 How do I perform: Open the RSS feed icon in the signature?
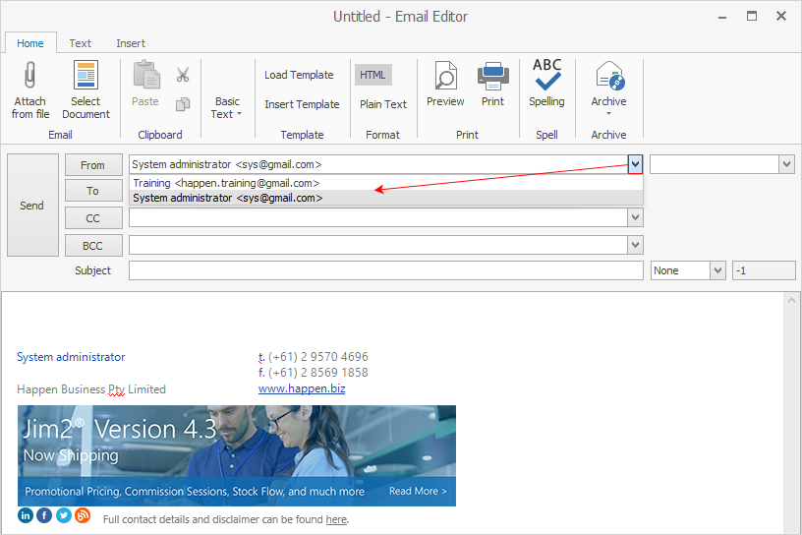pos(83,514)
